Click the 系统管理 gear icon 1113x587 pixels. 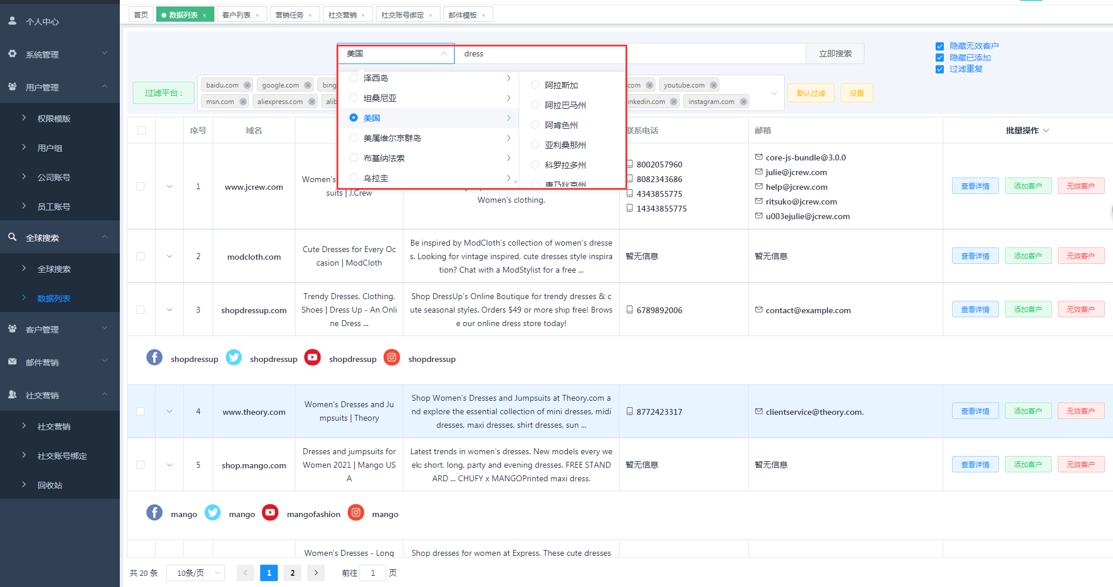[x=12, y=53]
